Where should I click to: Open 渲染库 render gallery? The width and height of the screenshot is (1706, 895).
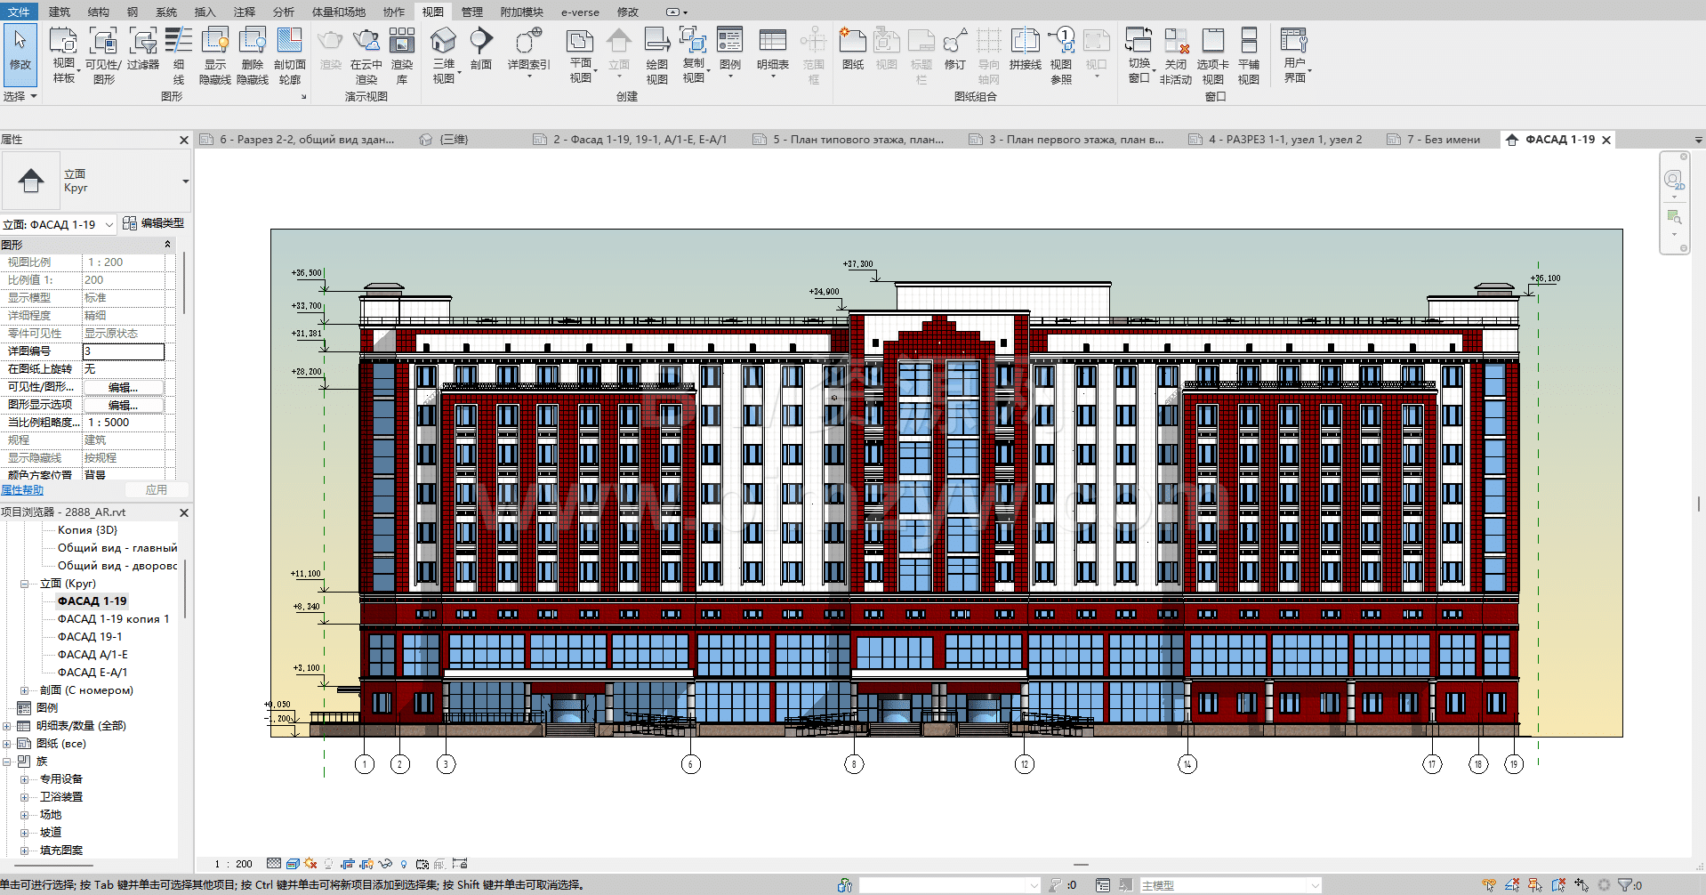(402, 55)
